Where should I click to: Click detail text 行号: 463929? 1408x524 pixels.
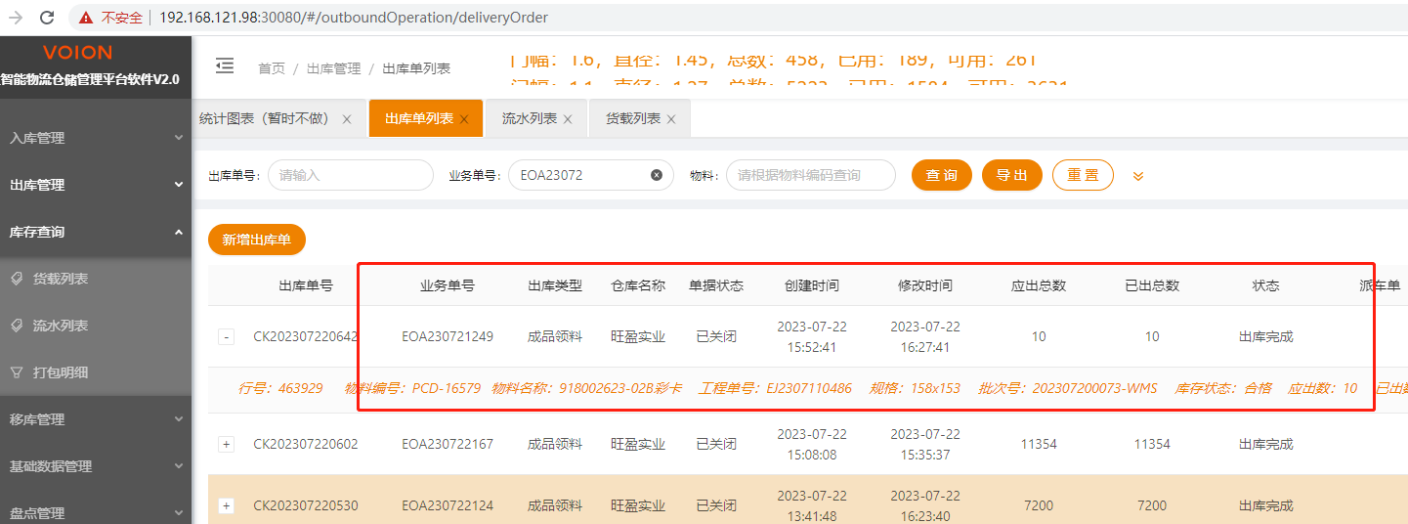point(280,388)
